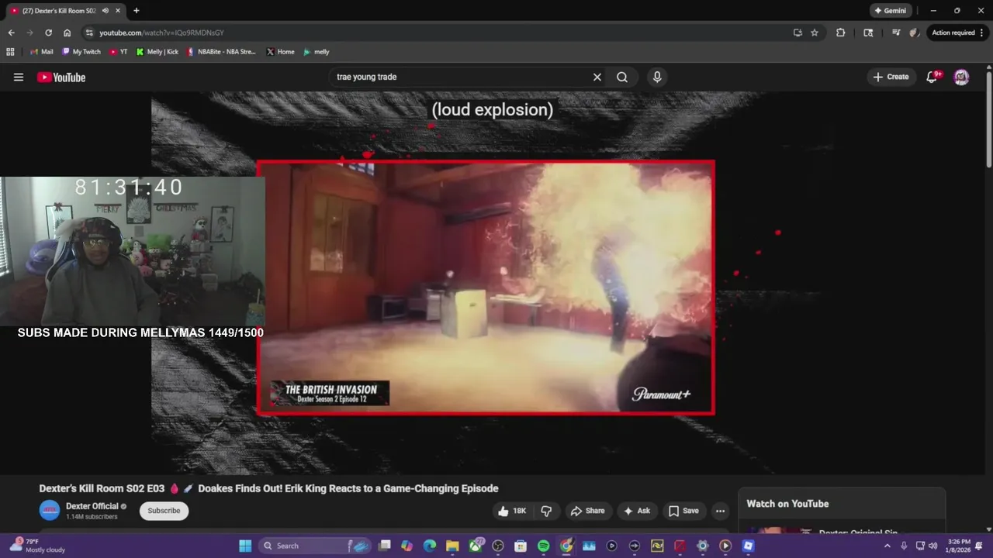Open browser home page button
Image resolution: width=993 pixels, height=558 pixels.
pyautogui.click(x=67, y=33)
